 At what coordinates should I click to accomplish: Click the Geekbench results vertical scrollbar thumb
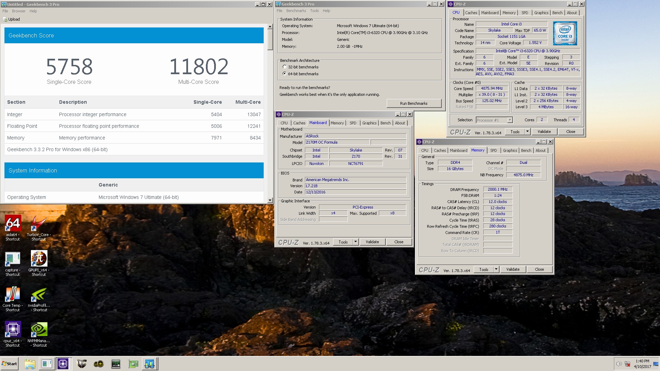[x=270, y=40]
